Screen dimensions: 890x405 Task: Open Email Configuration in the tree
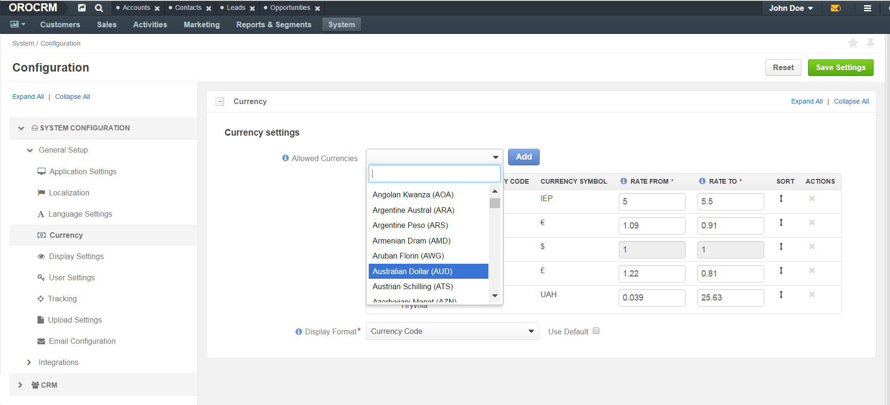tap(82, 341)
